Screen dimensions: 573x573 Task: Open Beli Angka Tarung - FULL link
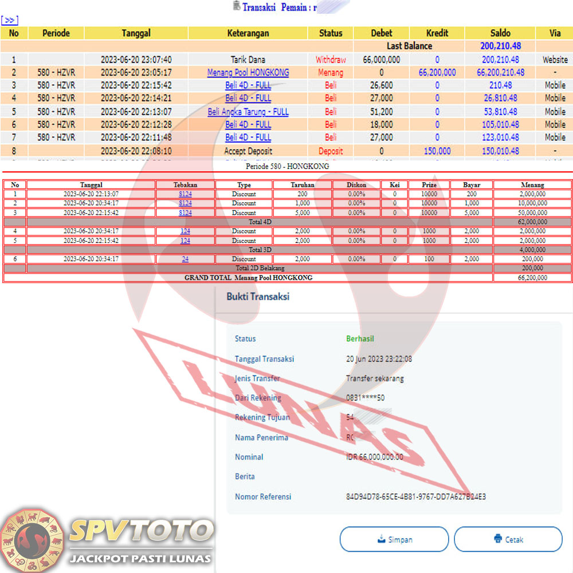[x=248, y=112]
